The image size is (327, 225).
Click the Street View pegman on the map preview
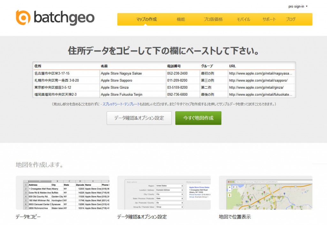tap(230, 195)
